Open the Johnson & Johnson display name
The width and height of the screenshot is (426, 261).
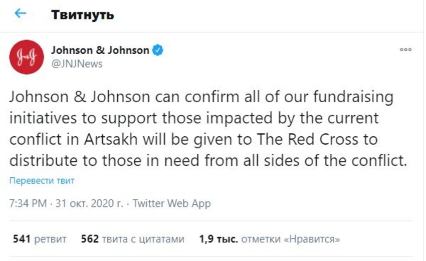100,51
